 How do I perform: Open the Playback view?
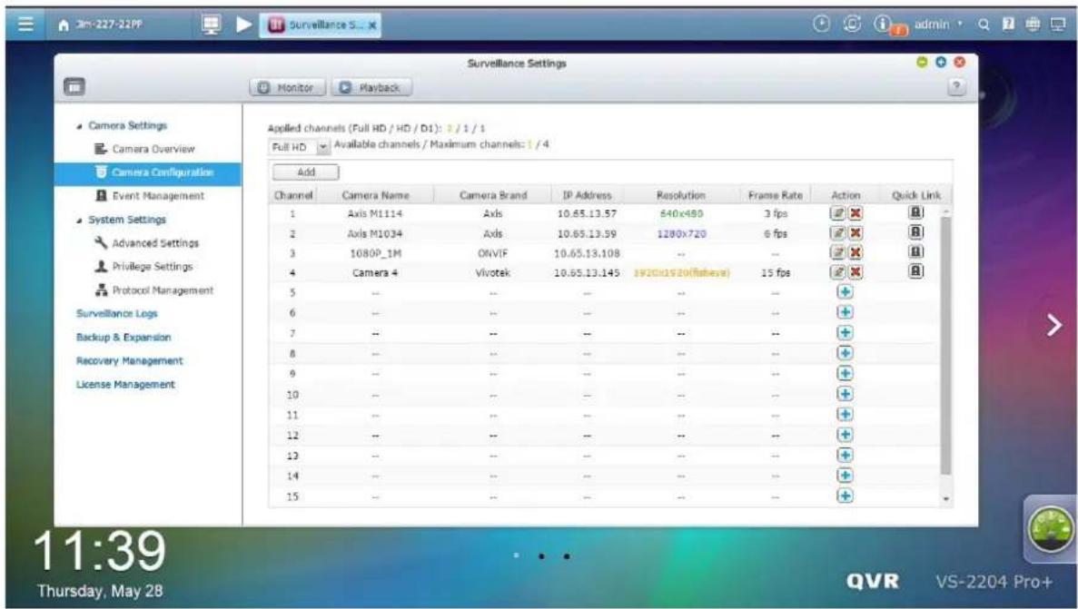tap(372, 87)
